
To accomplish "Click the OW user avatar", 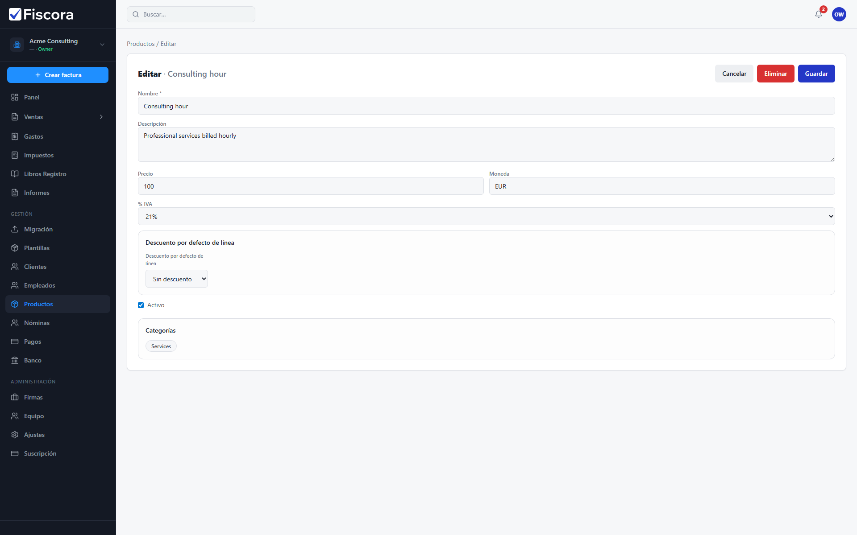I will [x=839, y=14].
